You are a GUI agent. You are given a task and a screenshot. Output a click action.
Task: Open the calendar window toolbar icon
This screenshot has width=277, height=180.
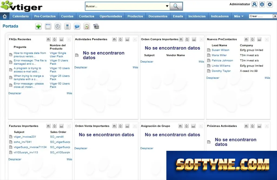click(x=48, y=26)
